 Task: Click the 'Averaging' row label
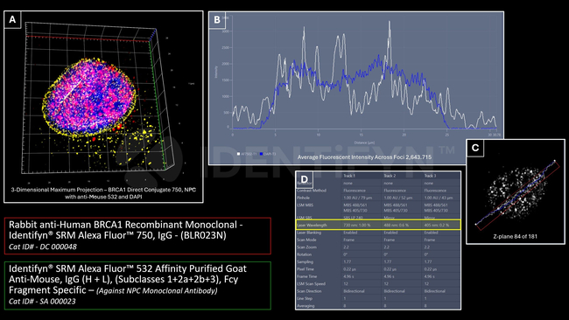(x=306, y=306)
